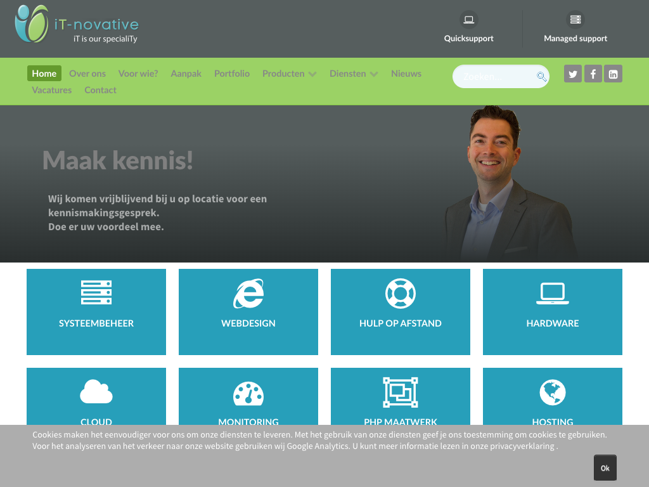Go to the Home menu item
Screen dimensions: 649x487
click(44, 74)
